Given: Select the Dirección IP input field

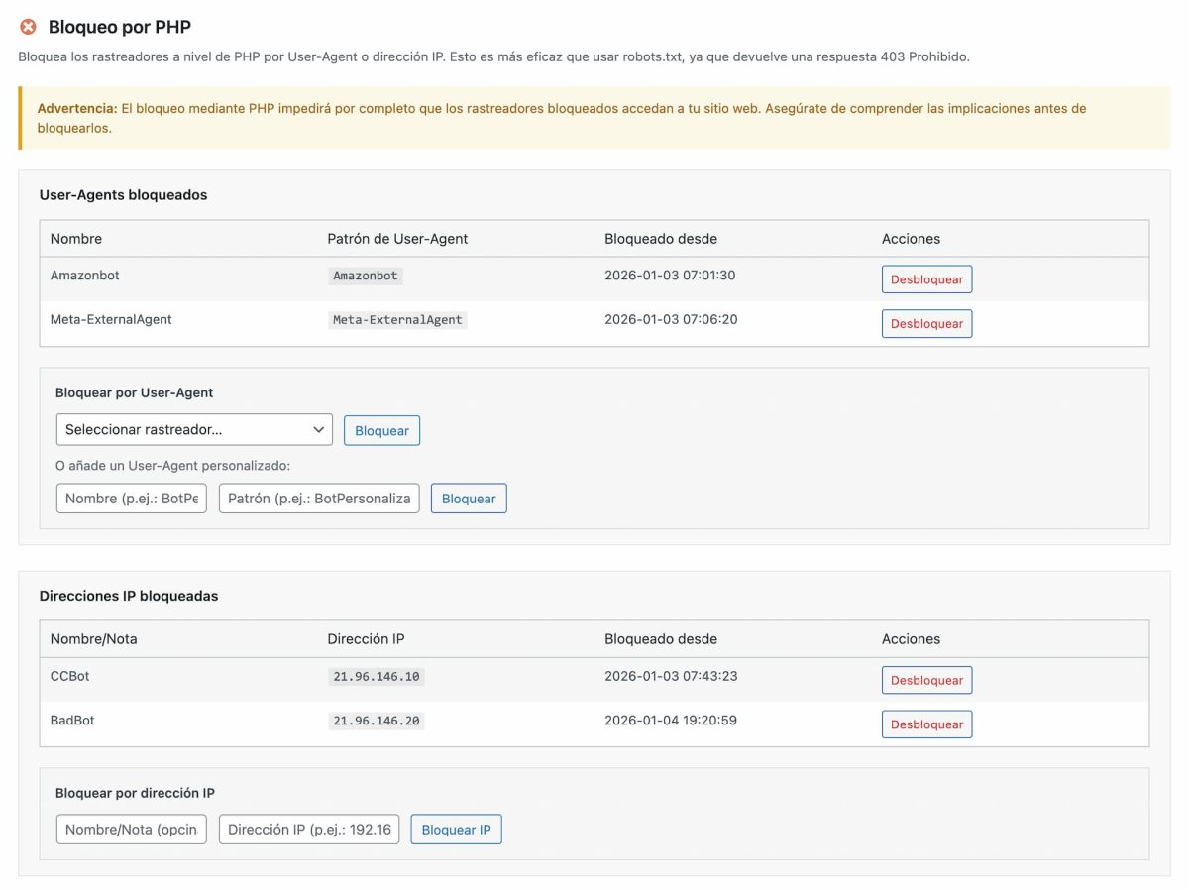Looking at the screenshot, I should (x=311, y=829).
